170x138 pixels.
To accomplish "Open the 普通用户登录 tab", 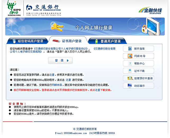I will pos(108,41).
